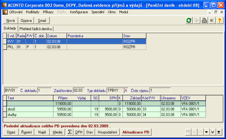Minimize the inner document window
The height and width of the screenshot is (139, 226).
click(x=210, y=12)
